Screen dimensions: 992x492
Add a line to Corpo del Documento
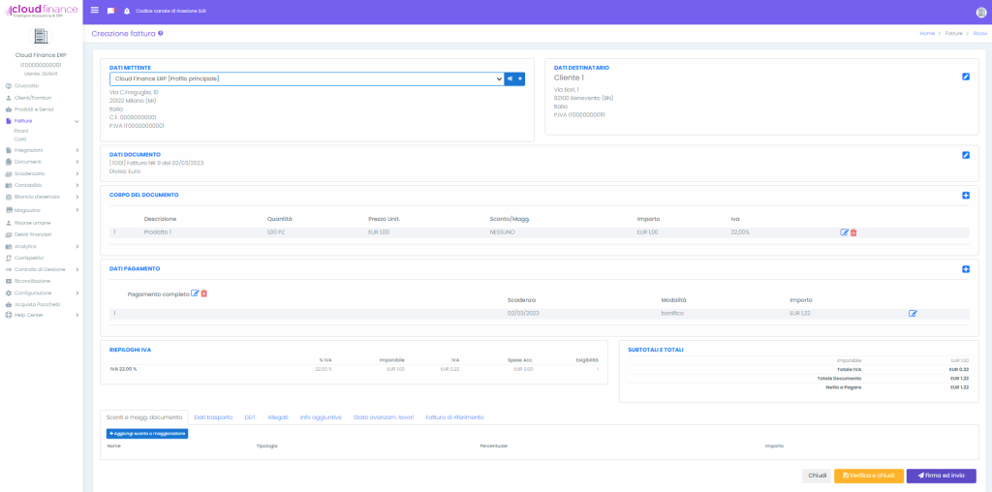click(x=966, y=196)
